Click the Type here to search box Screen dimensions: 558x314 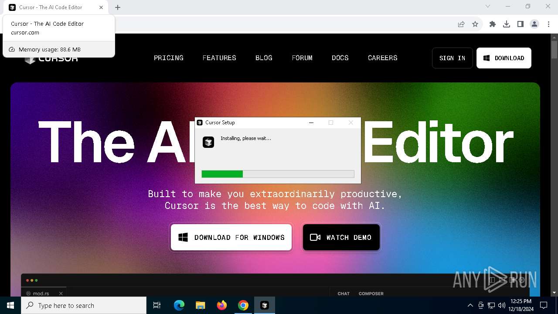coord(84,305)
